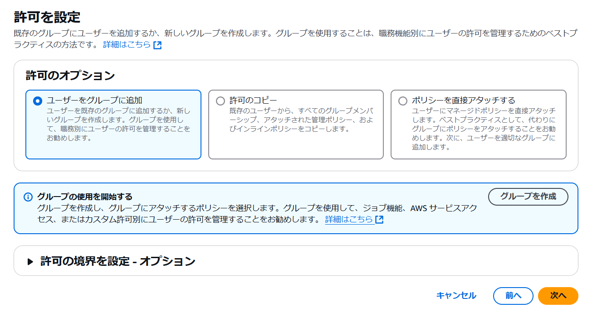Click the 許可のオプション section heading
The height and width of the screenshot is (322, 607).
pos(70,76)
